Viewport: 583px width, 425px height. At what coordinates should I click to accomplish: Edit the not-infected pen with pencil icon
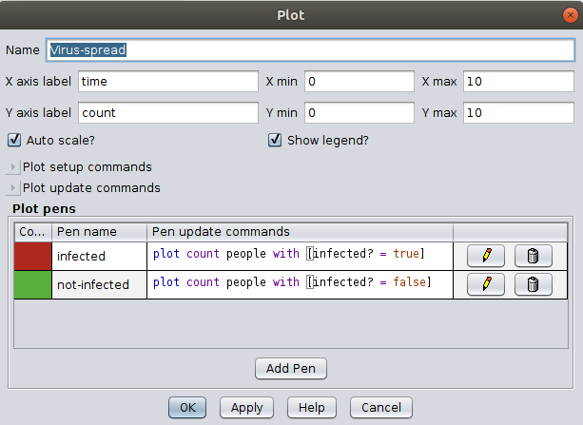click(x=487, y=283)
